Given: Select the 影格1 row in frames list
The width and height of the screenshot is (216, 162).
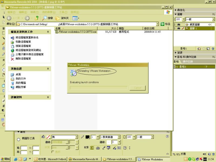Looking at the screenshot, I should coord(194,67).
